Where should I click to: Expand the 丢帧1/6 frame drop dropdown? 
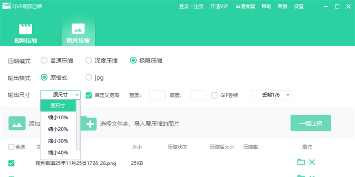point(271,95)
